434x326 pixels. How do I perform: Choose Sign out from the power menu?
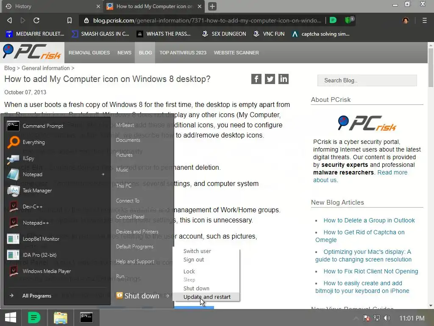click(x=193, y=259)
